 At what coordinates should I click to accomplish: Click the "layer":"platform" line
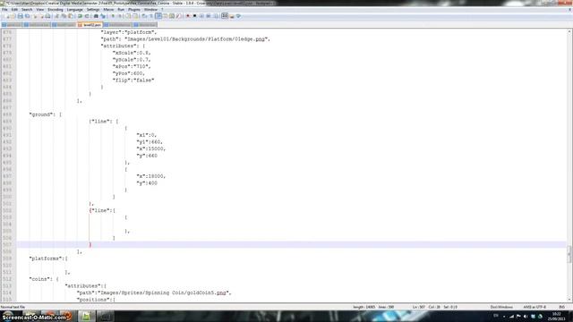tap(129, 32)
